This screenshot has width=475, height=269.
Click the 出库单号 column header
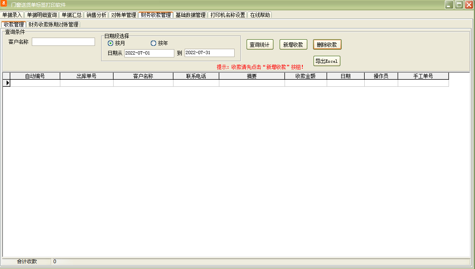[x=87, y=76]
